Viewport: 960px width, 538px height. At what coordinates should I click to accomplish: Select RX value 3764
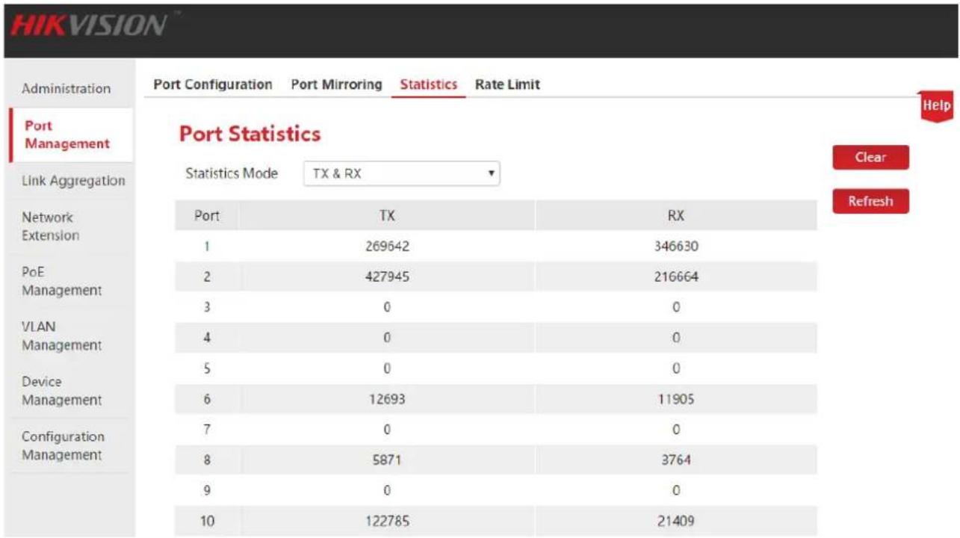pyautogui.click(x=675, y=460)
